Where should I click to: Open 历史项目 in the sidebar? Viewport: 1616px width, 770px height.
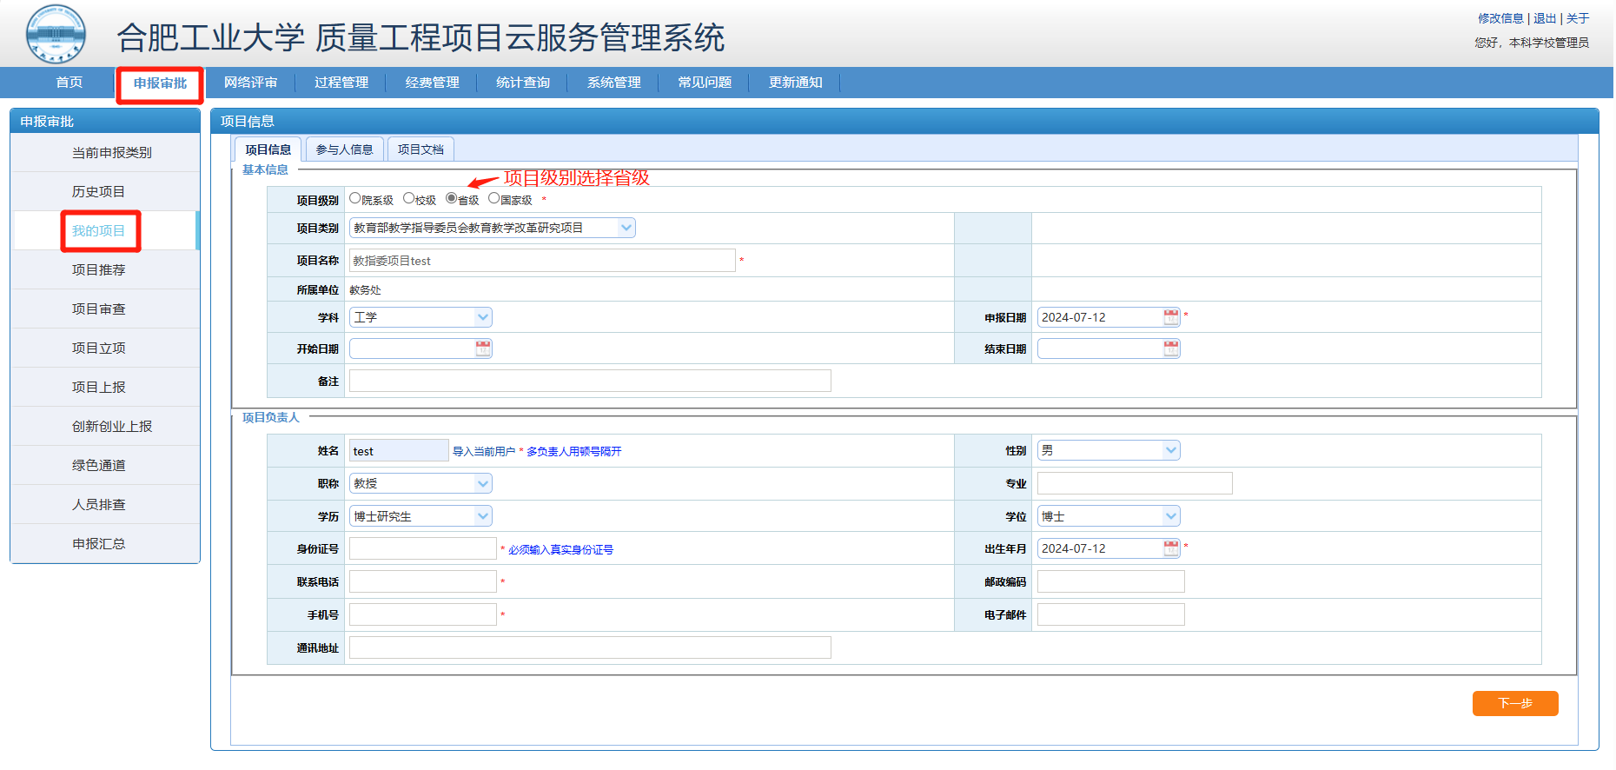pyautogui.click(x=98, y=191)
